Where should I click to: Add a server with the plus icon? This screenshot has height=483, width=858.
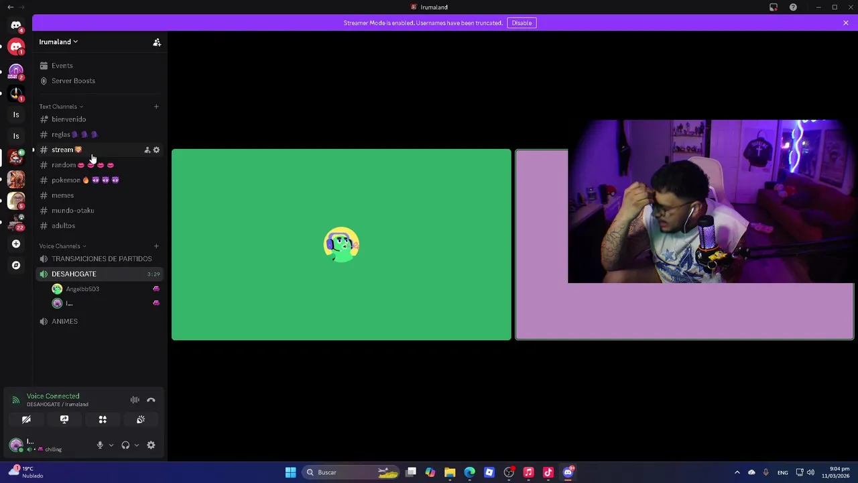(x=16, y=244)
